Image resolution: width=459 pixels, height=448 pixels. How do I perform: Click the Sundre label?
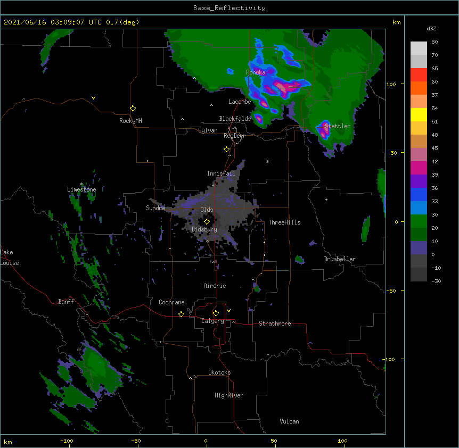coord(155,208)
